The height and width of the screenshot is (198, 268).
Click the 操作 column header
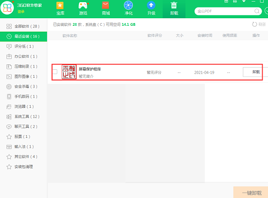[256, 35]
